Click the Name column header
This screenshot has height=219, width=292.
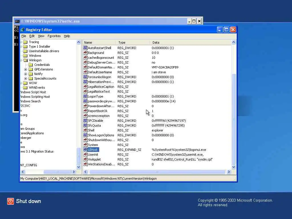click(99, 42)
